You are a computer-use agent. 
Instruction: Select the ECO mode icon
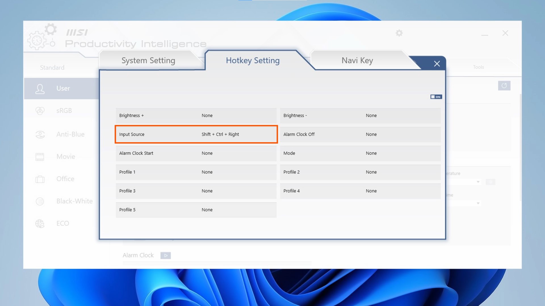point(40,224)
